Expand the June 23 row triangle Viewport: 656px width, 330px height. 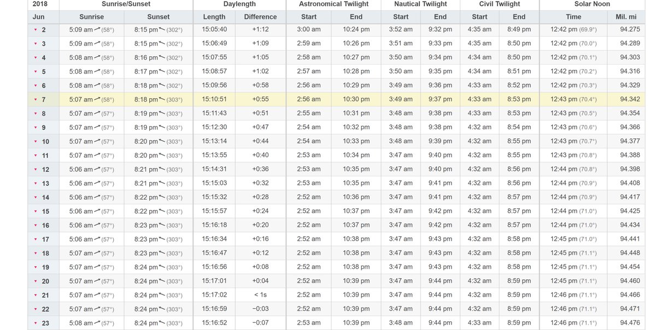[x=36, y=323]
